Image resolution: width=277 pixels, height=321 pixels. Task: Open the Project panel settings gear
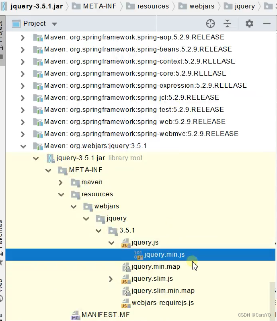(x=249, y=24)
